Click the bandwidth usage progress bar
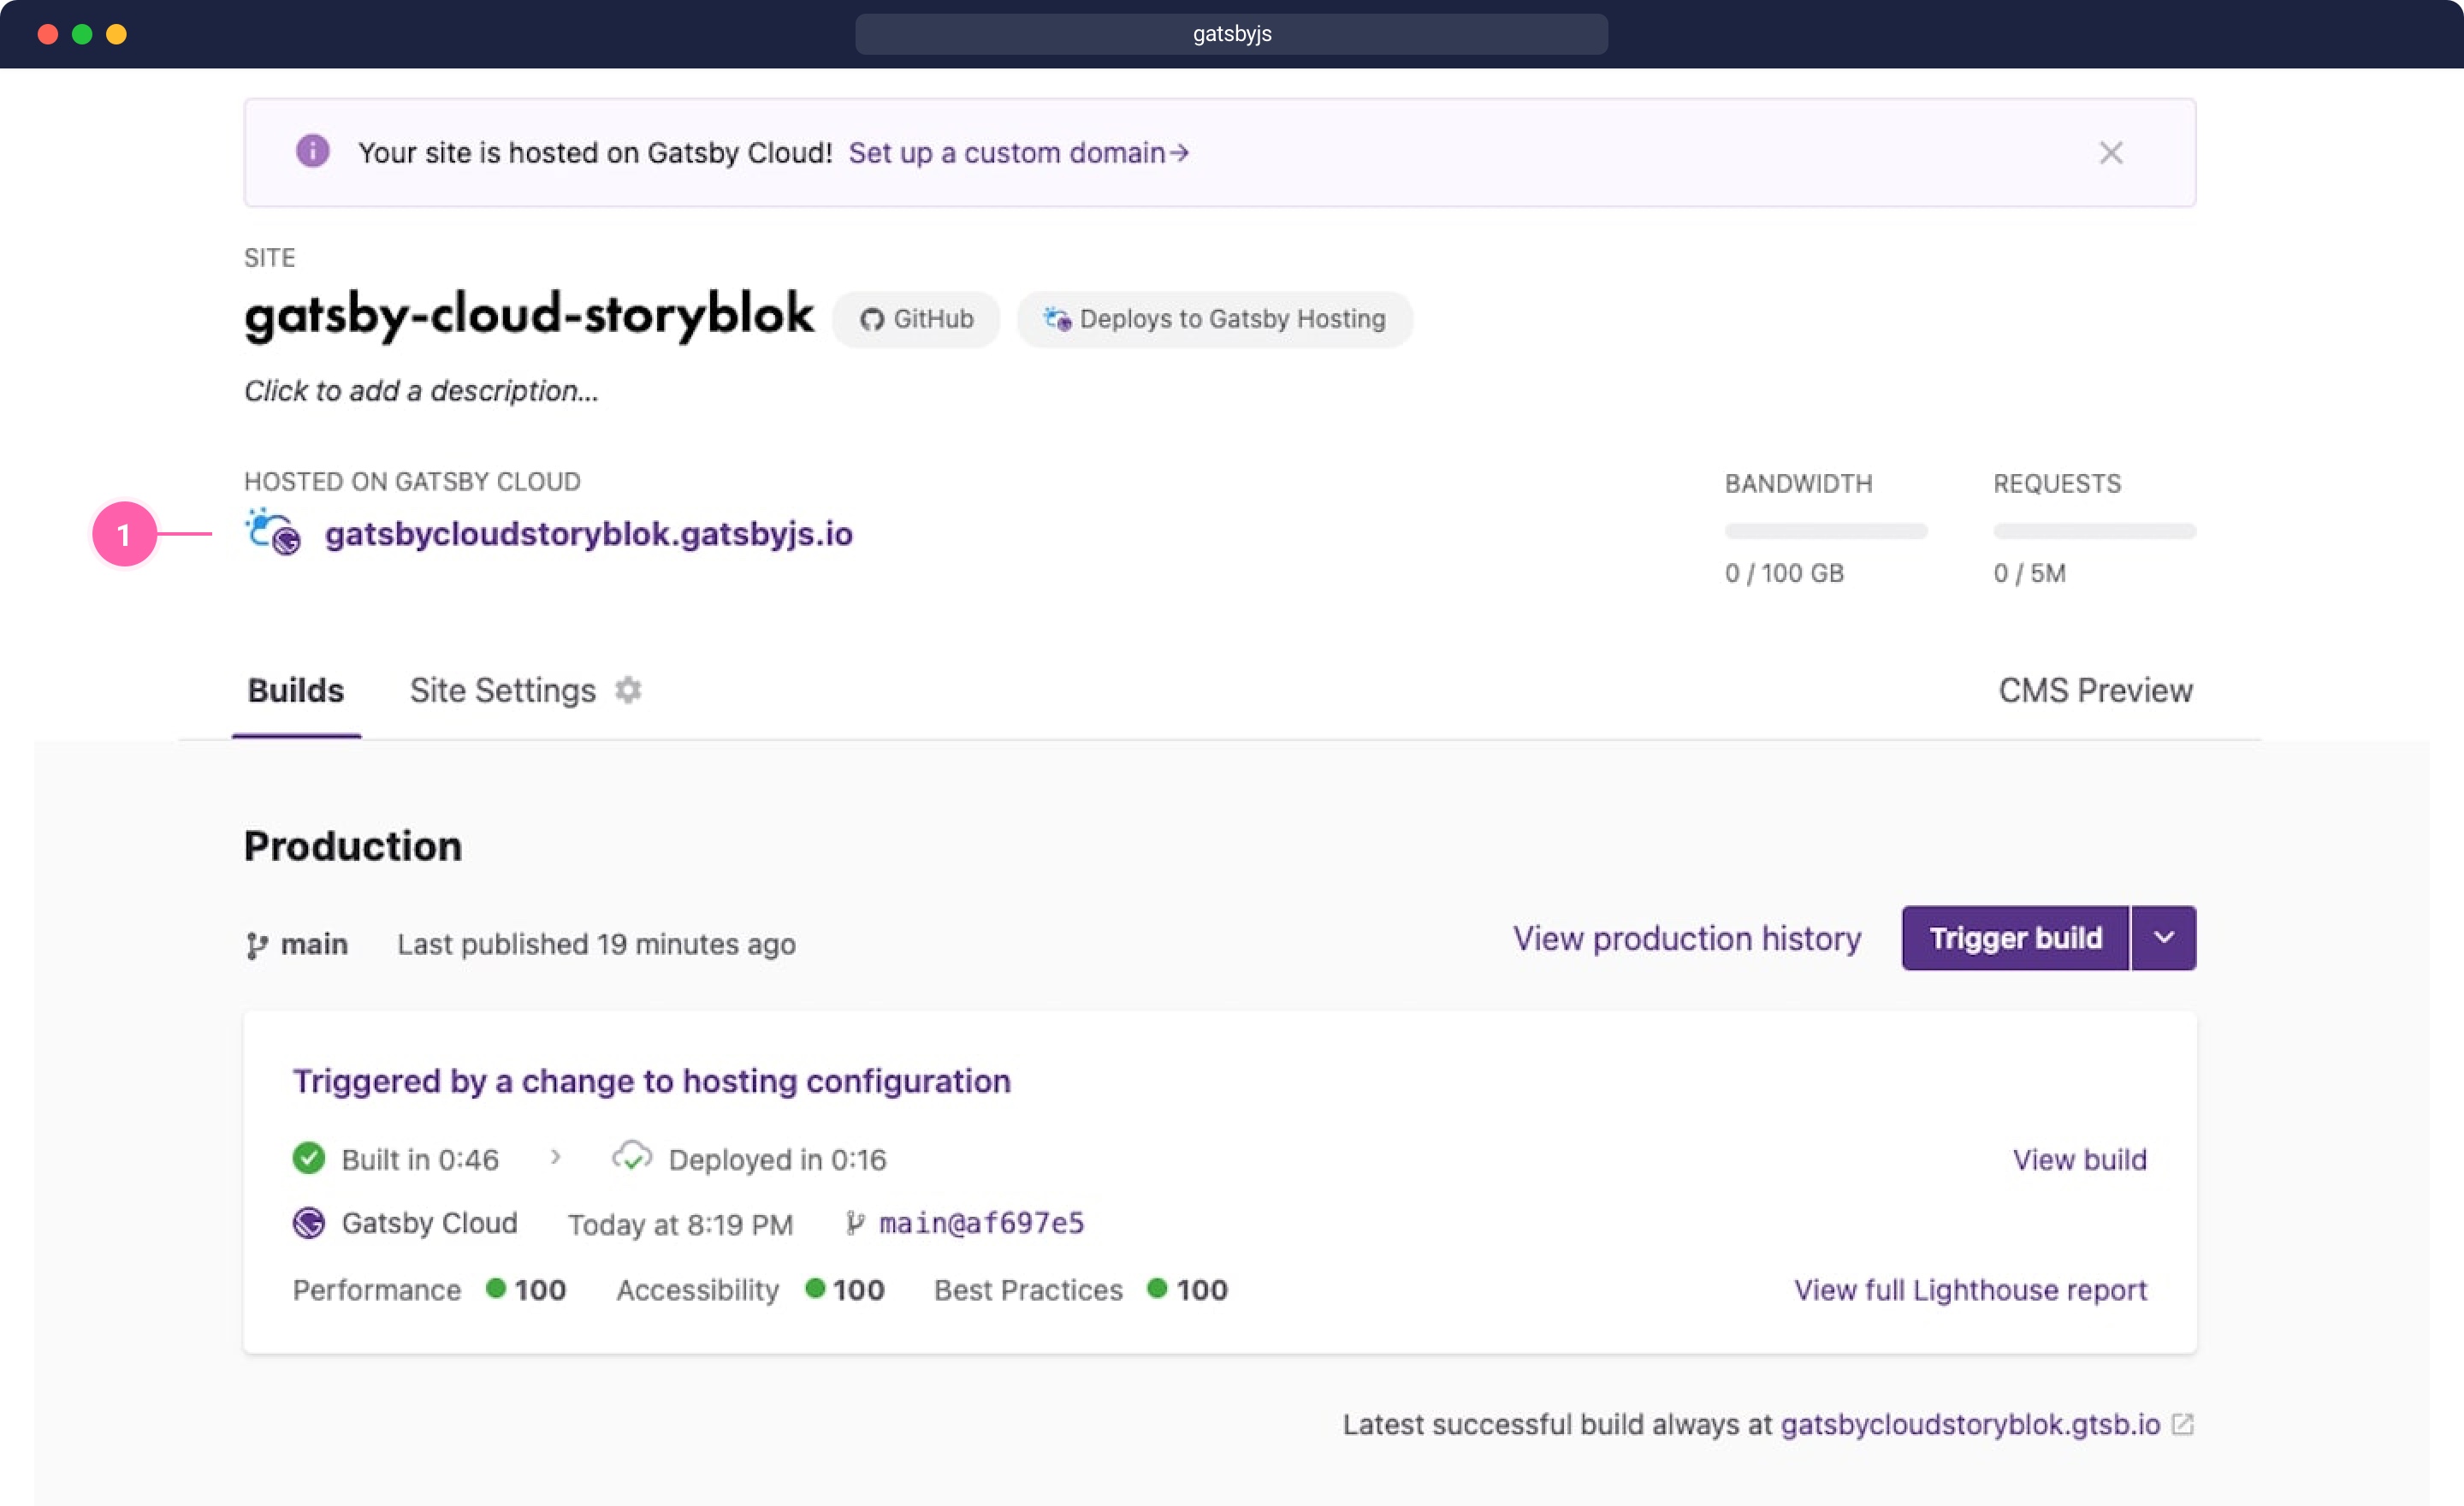The height and width of the screenshot is (1506, 2464). tap(1825, 531)
